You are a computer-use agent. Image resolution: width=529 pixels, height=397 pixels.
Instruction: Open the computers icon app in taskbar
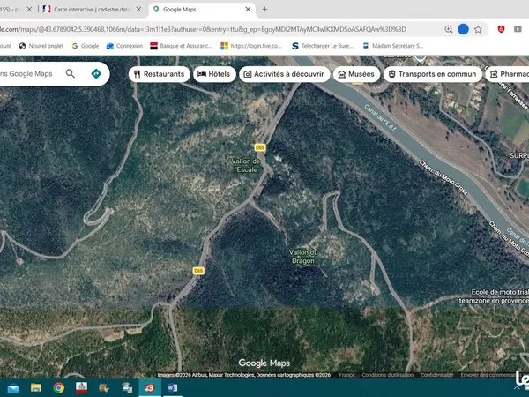coord(127,388)
